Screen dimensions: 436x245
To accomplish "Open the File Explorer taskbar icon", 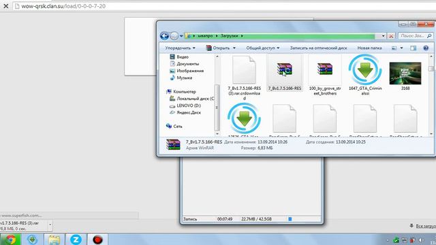I will tap(54, 240).
